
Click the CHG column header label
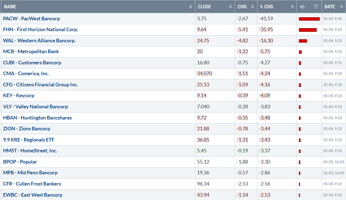point(242,7)
